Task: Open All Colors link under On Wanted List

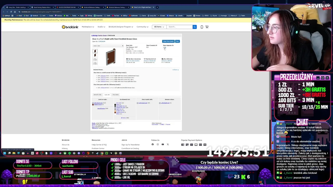Action: coord(123,118)
